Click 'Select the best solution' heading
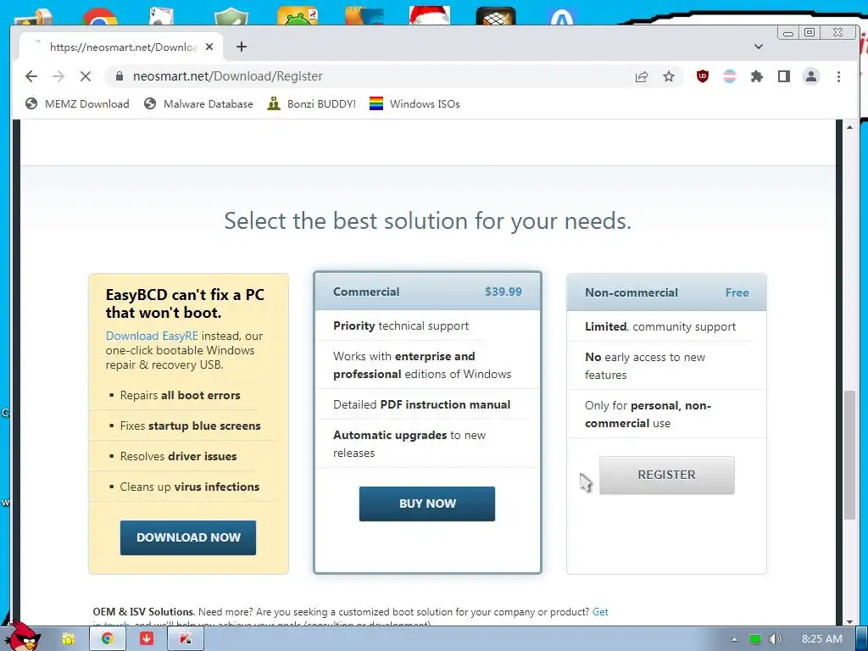 [x=427, y=221]
